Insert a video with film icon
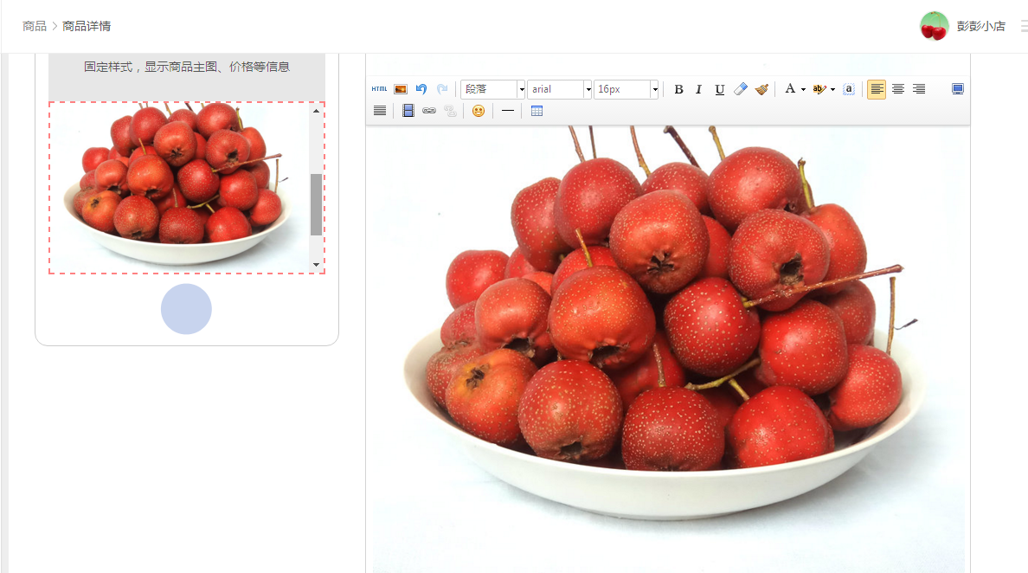Screen dimensions: 1028x573 click(408, 111)
